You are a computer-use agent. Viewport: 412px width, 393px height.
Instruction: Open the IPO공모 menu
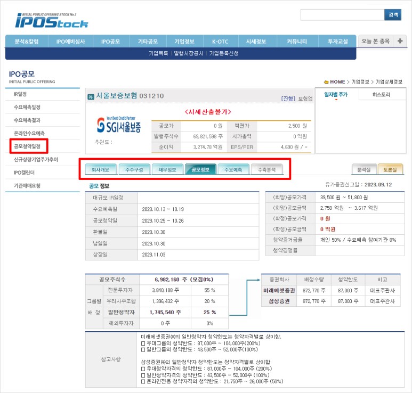[x=111, y=42]
